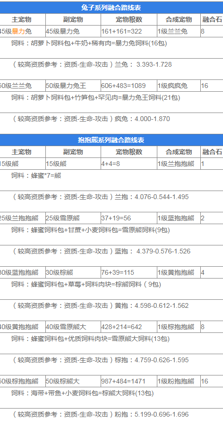Click 副宠物 column header in rabbit table
The height and width of the screenshot is (427, 223).
pos(73,19)
